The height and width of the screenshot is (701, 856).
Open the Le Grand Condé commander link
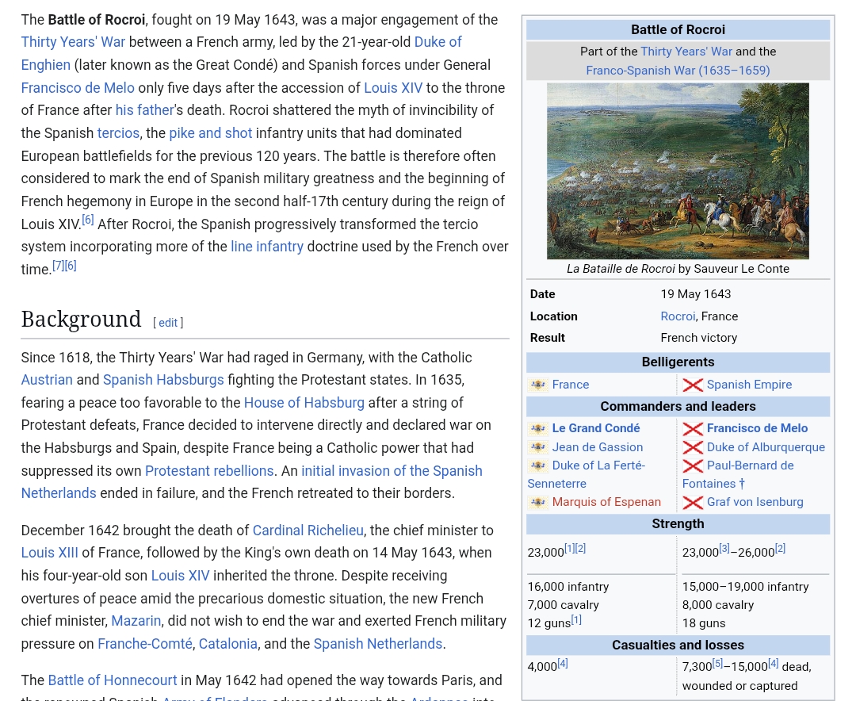pyautogui.click(x=595, y=428)
